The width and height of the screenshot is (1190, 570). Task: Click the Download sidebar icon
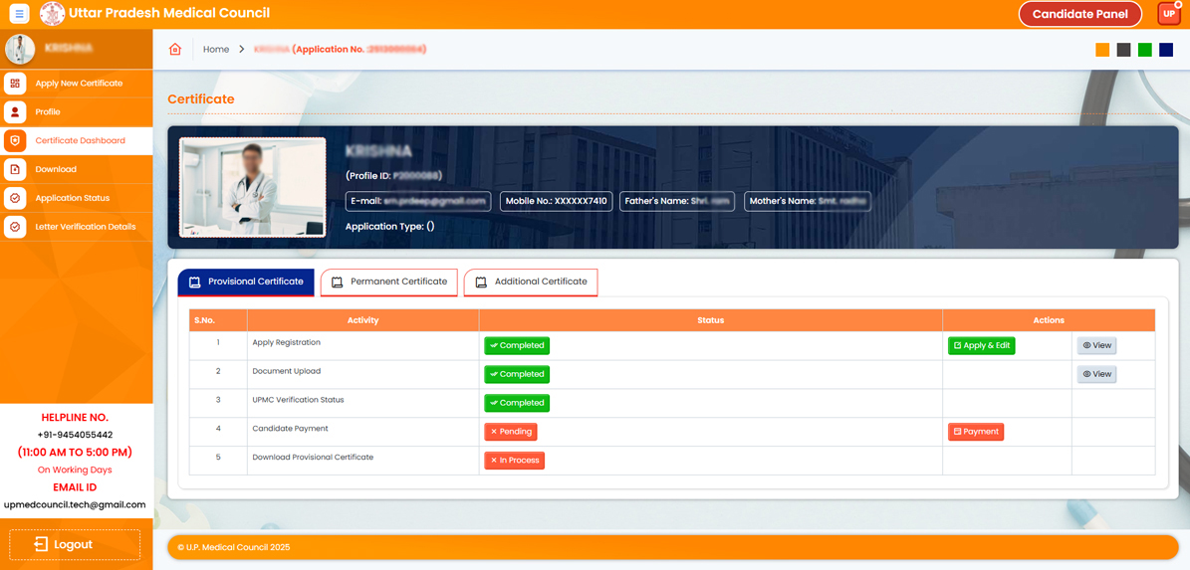[15, 170]
